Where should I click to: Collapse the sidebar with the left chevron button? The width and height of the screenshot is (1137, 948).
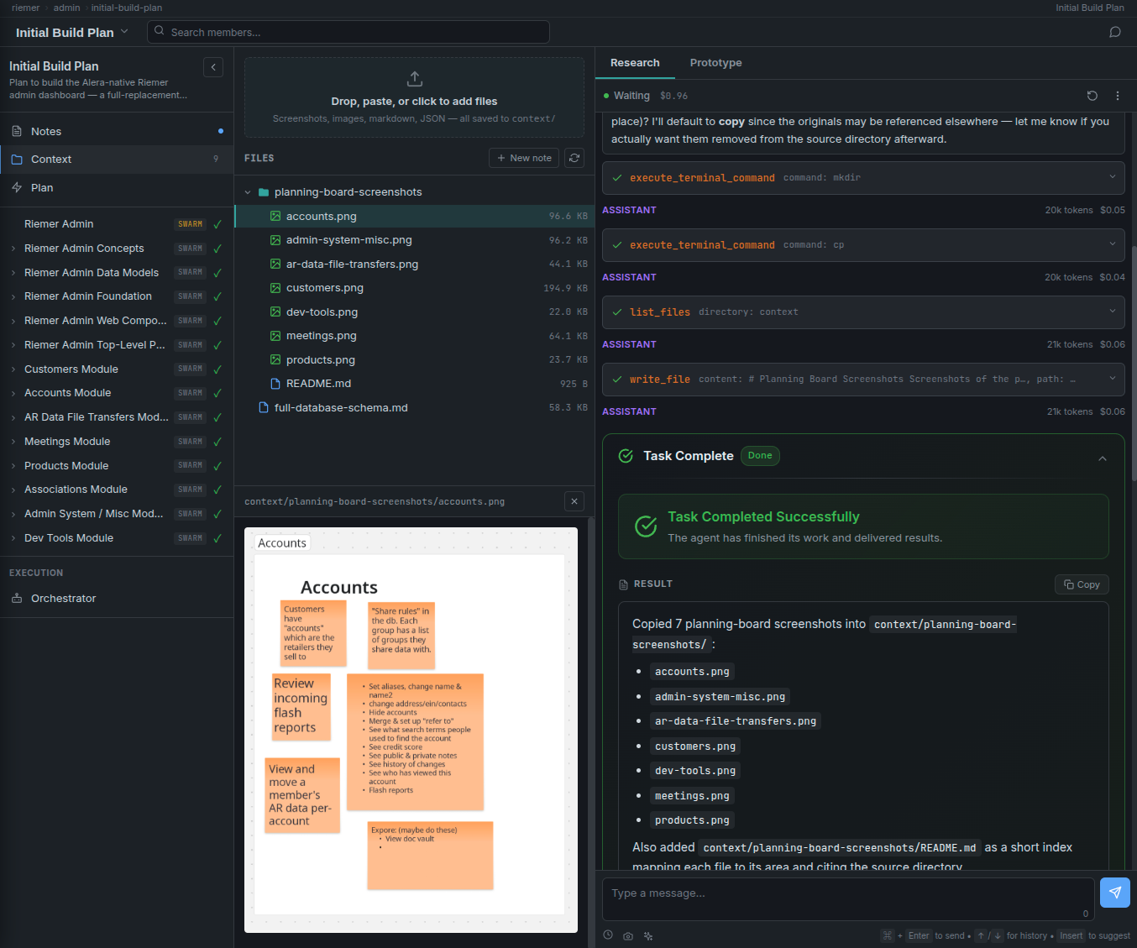click(x=213, y=67)
